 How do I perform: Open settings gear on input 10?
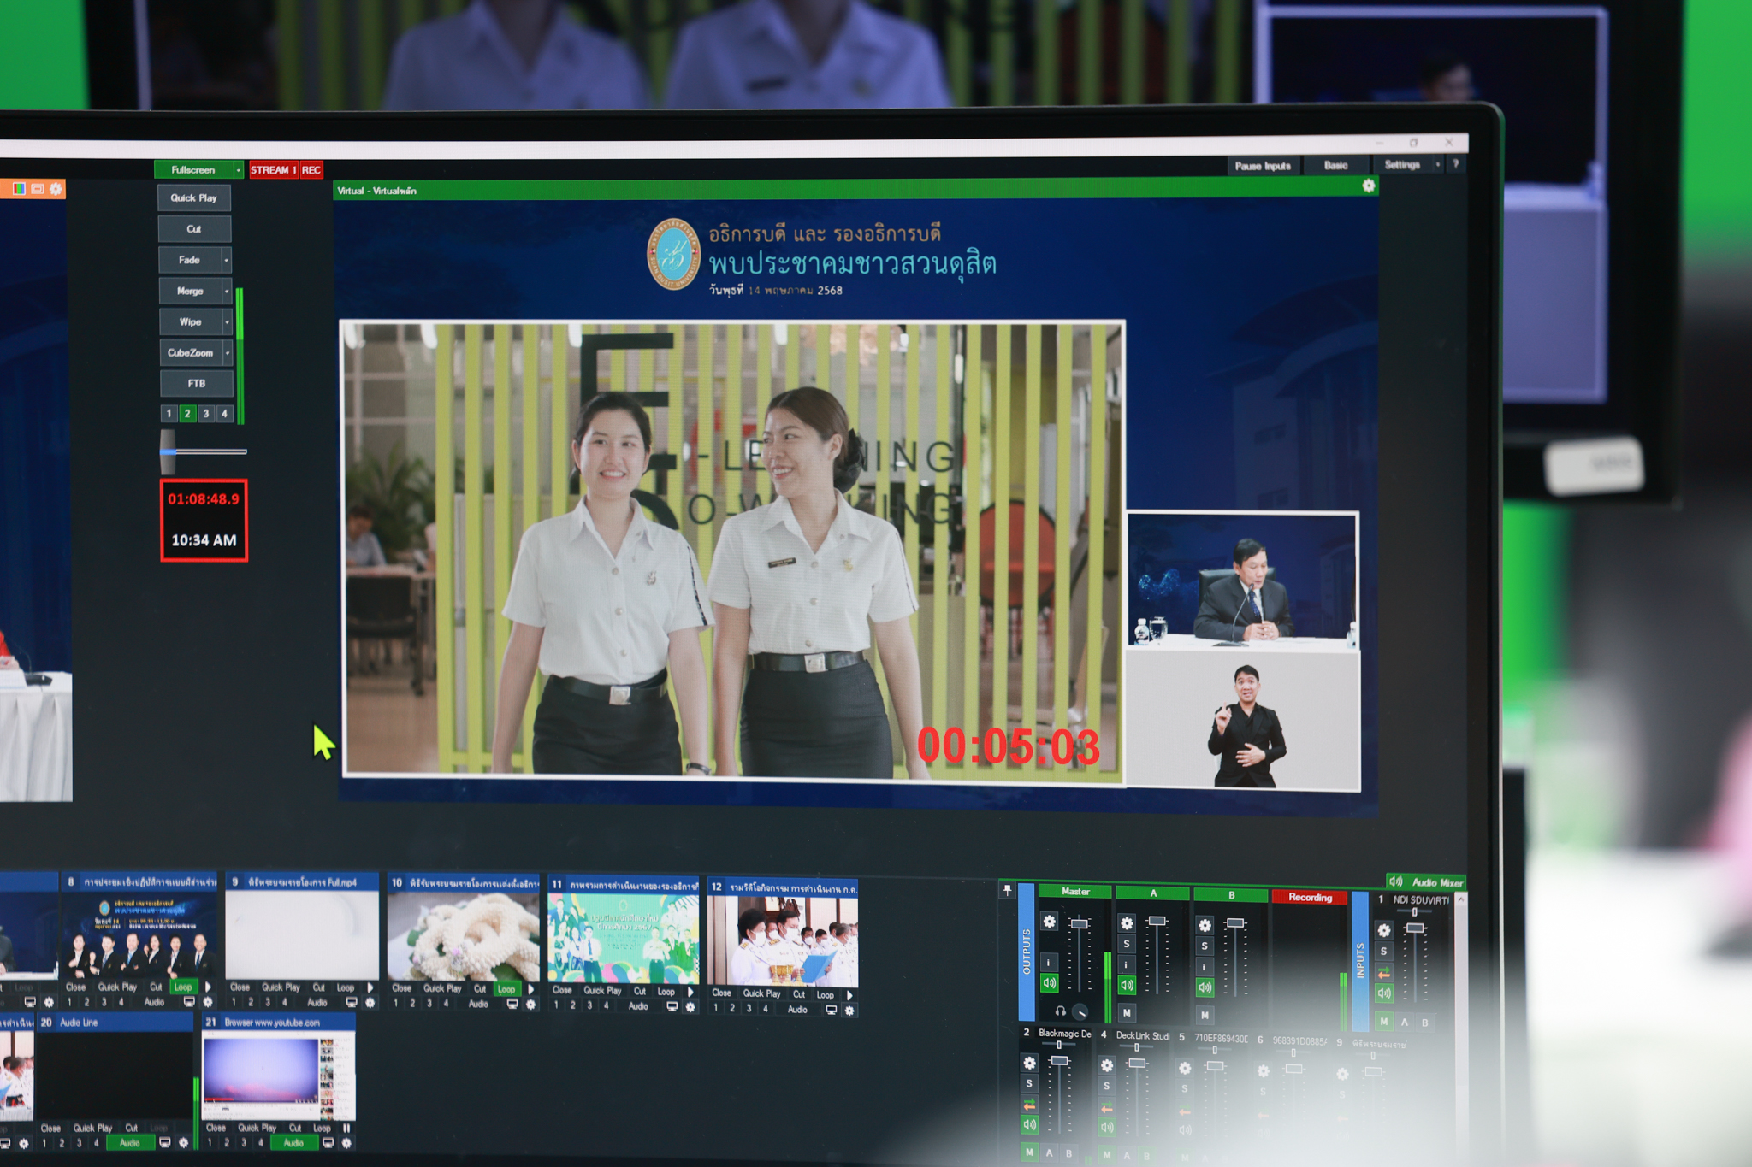[530, 1005]
